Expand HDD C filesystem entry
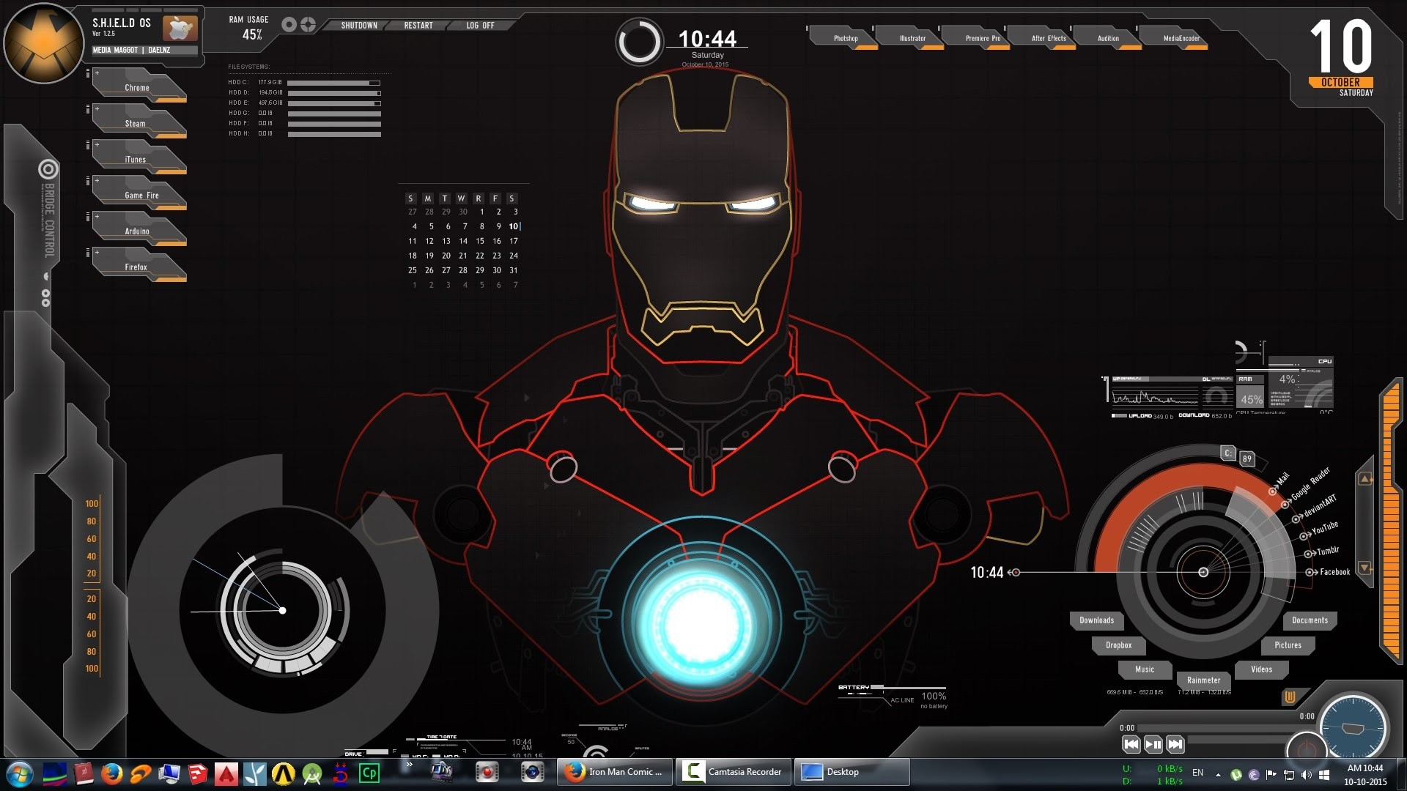The width and height of the screenshot is (1407, 791). (239, 81)
